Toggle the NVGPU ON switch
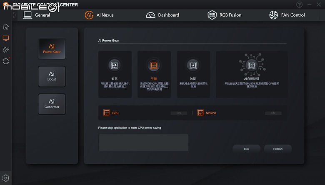 [x=273, y=113]
